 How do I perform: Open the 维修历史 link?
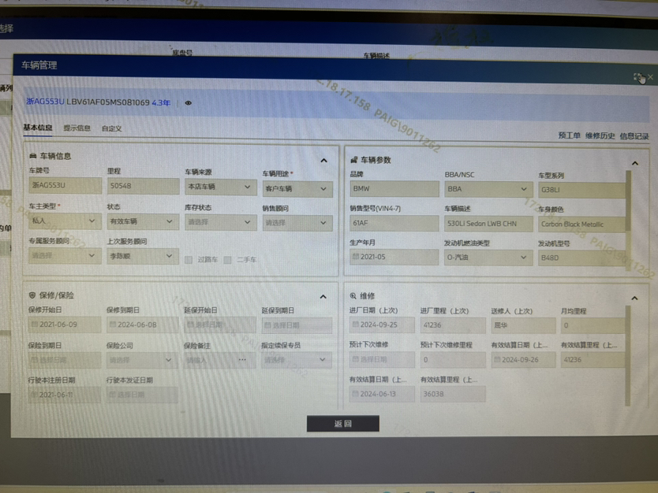click(600, 136)
